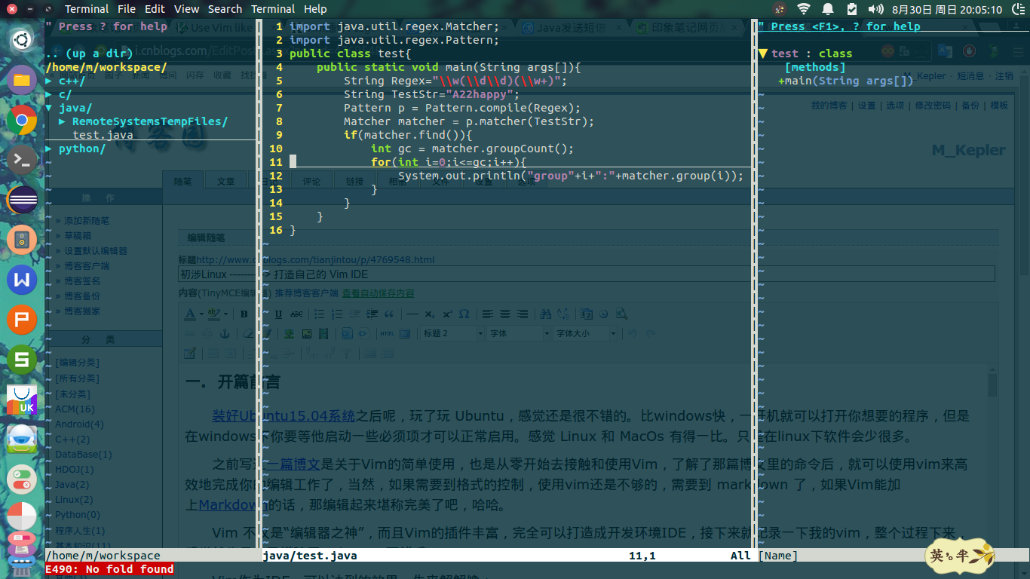Click [Name] Tagbar status label
Screen dimensions: 1030x579
point(778,556)
